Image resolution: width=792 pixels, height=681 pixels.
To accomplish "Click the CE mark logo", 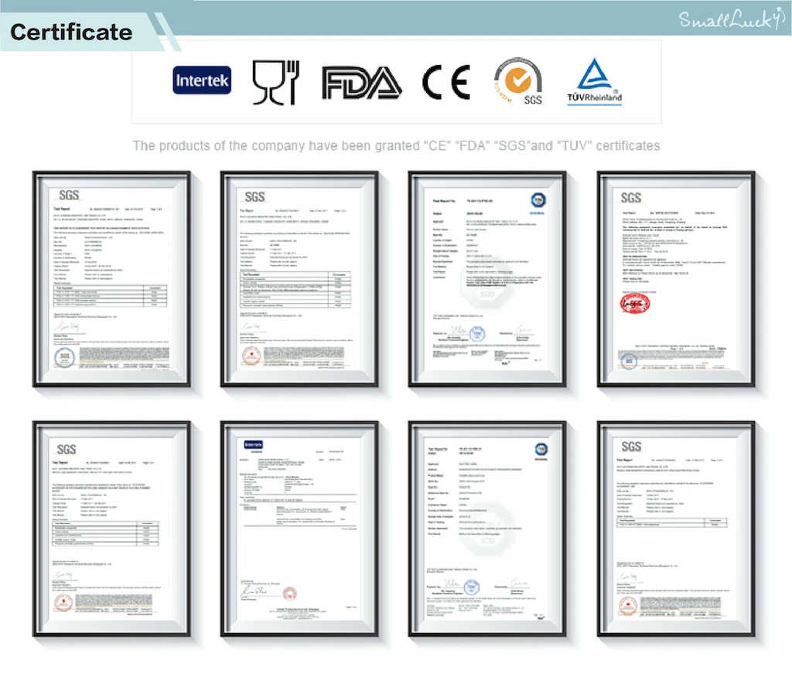I will (x=446, y=82).
